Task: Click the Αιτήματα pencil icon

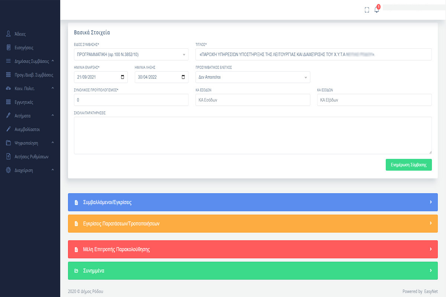Action: (x=9, y=115)
